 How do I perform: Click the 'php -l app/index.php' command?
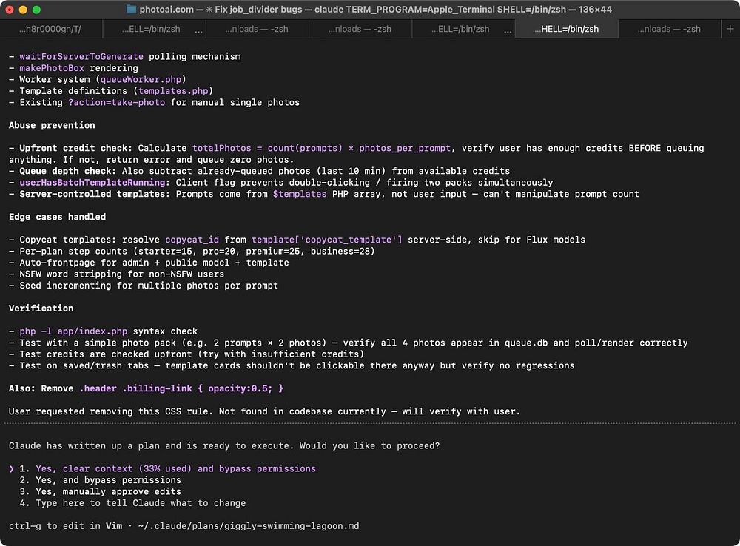tap(73, 331)
